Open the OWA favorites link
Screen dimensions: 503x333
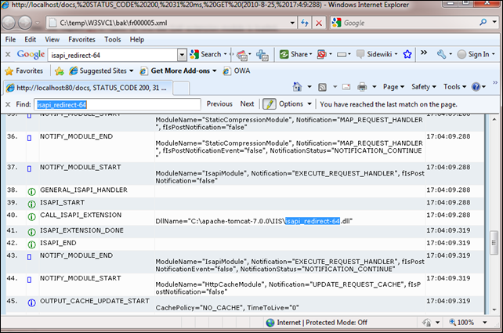[237, 71]
